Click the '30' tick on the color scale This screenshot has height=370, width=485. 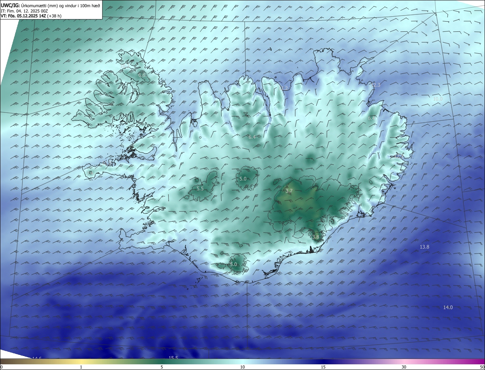[x=404, y=367]
